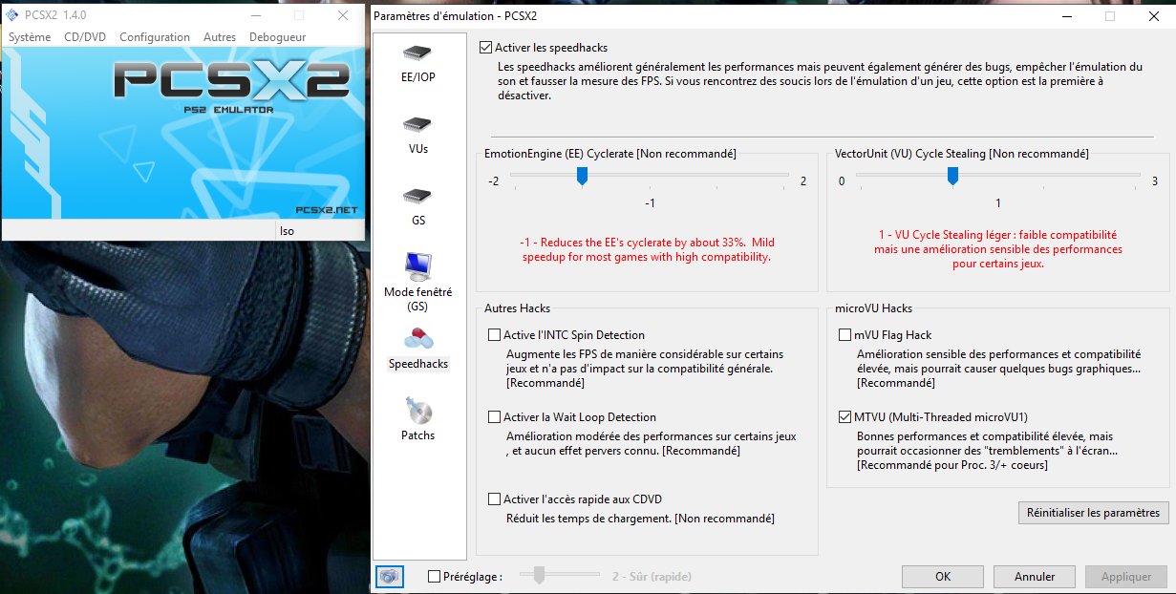1176x594 pixels.
Task: Click the Annuler button
Action: 1035,577
